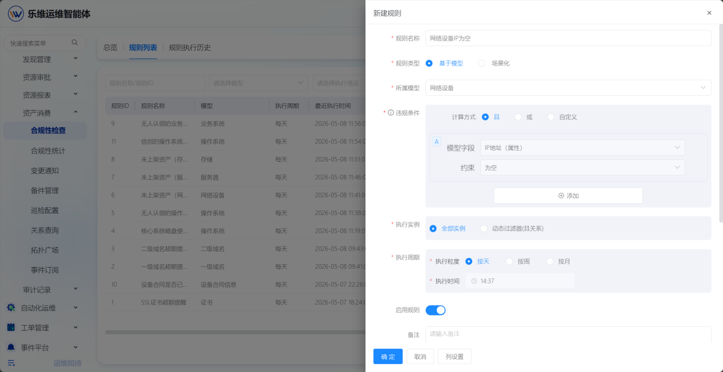The image size is (723, 372).
Task: Open the 所属模型 dropdown
Action: tap(568, 88)
